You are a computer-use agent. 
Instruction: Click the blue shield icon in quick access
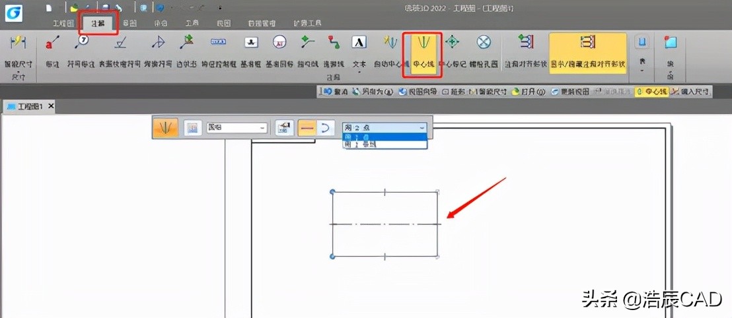160,7
